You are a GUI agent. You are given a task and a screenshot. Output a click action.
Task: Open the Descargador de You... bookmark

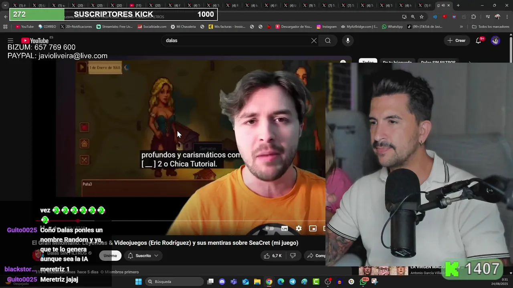click(x=294, y=26)
